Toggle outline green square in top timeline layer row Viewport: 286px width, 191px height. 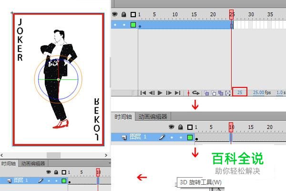133,25
